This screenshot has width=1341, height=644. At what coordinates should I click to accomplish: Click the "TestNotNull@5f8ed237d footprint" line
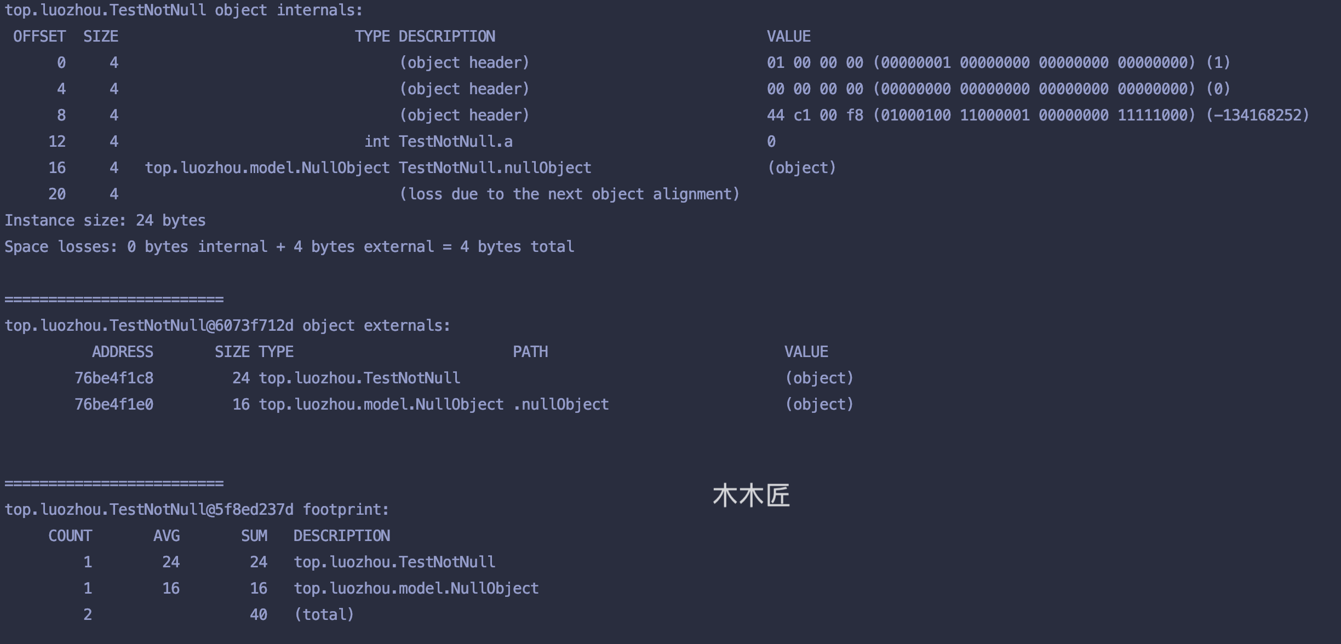point(197,510)
